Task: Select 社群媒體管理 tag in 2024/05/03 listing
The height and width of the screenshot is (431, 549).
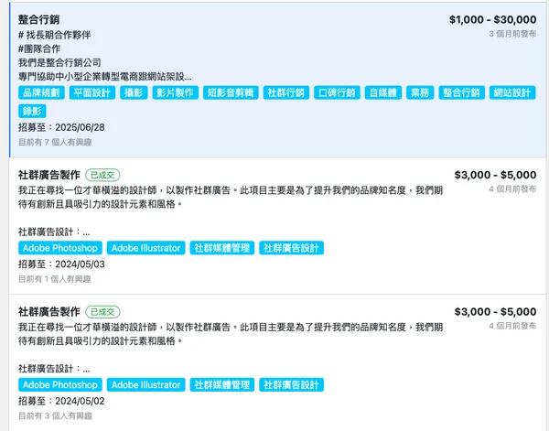Action: pos(222,248)
